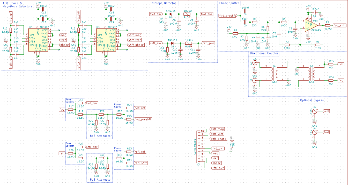Select resistor R3 470Ω symbol
The image size is (348, 185).
click(287, 45)
